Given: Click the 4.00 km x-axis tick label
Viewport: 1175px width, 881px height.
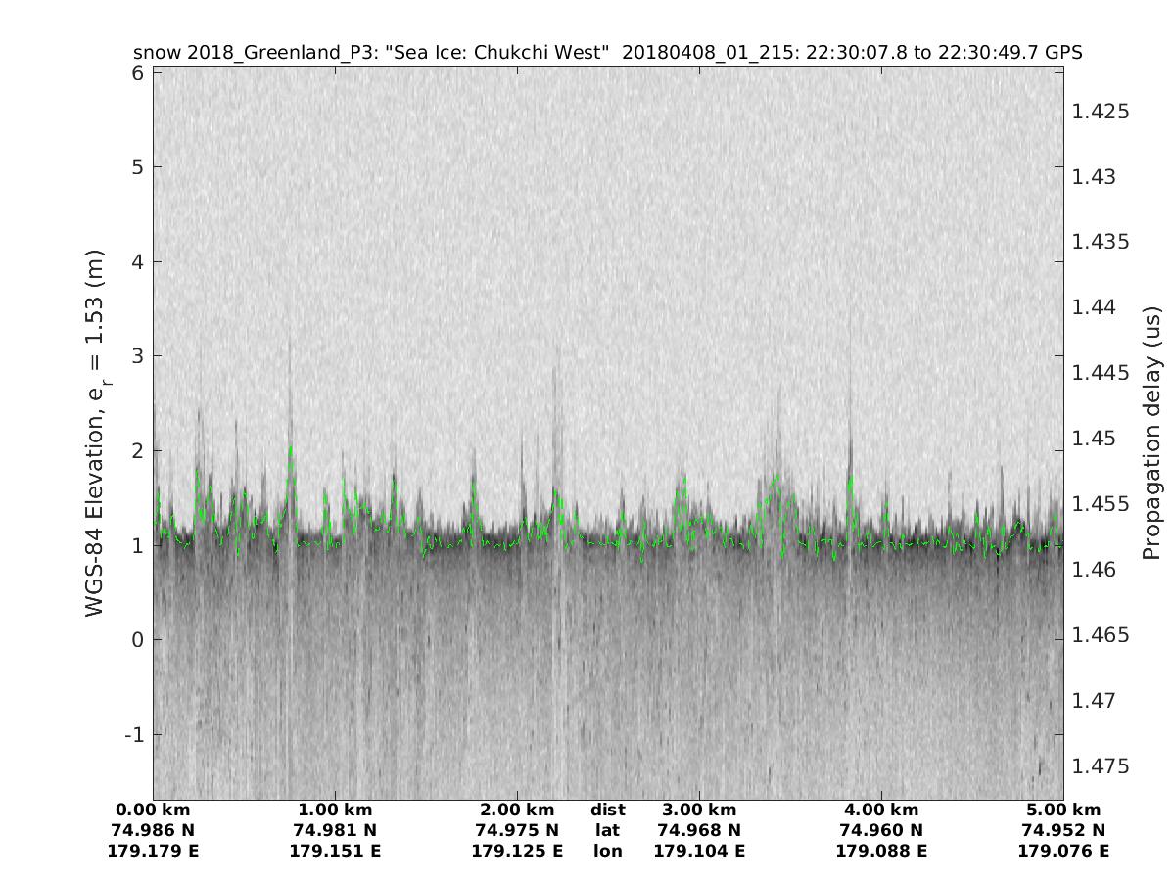Looking at the screenshot, I should 881,810.
